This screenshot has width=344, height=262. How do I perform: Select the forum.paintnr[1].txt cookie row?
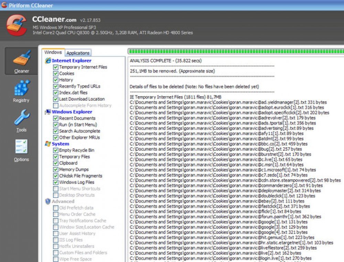(x=225, y=217)
